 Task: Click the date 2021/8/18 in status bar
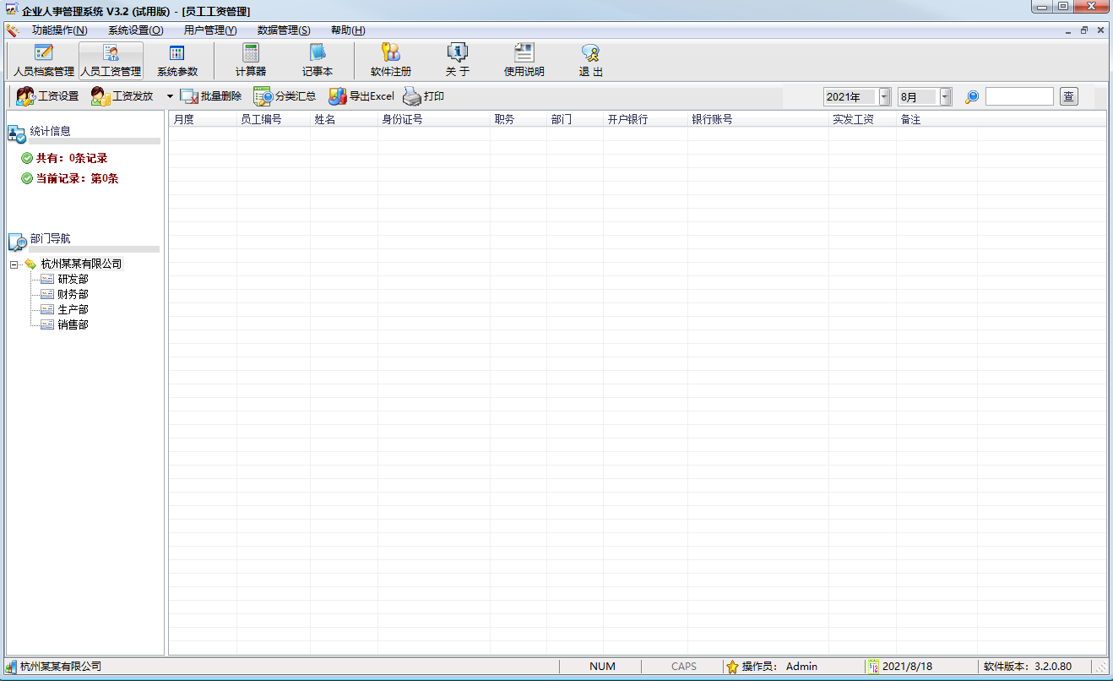[907, 667]
